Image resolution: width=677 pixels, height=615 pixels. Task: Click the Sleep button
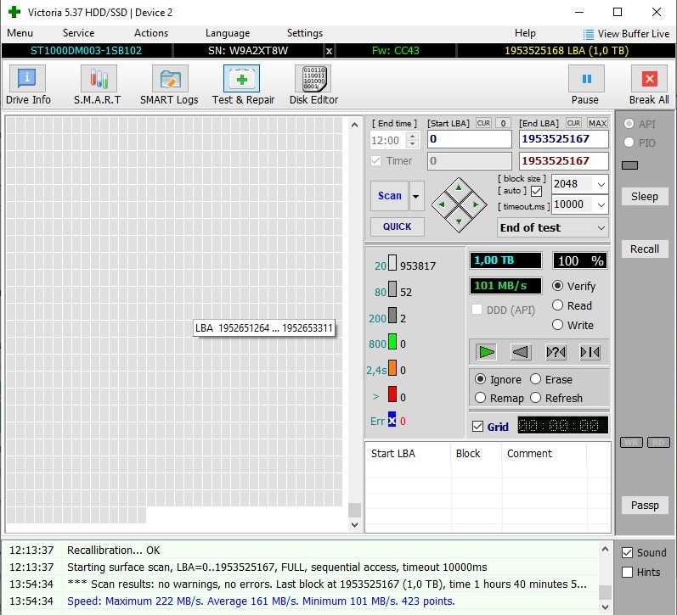pos(645,197)
